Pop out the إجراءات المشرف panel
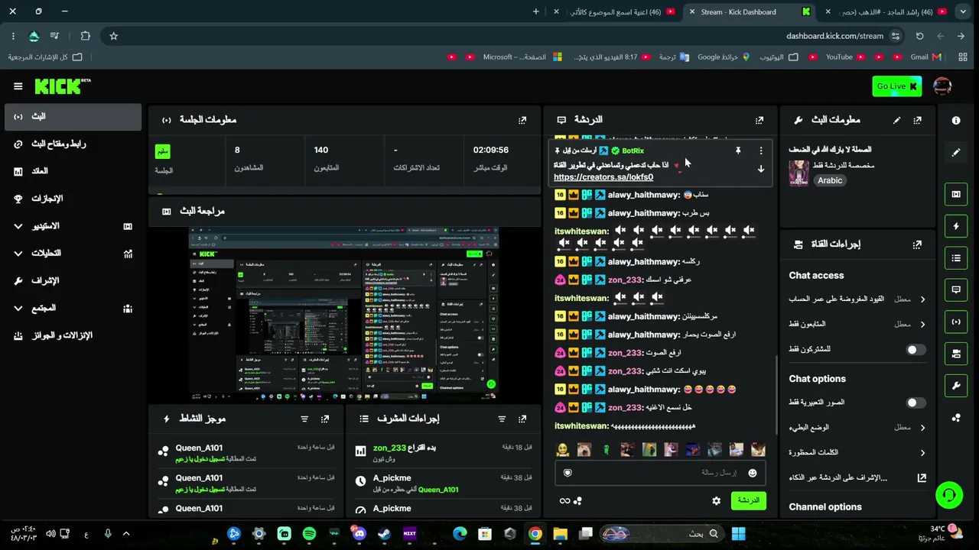 click(522, 419)
